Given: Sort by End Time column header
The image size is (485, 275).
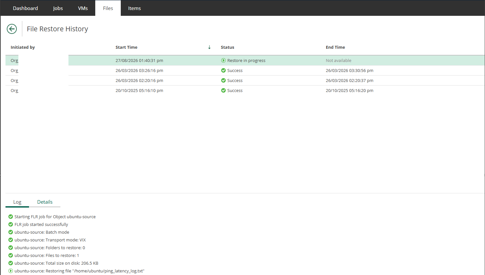Looking at the screenshot, I should [335, 47].
